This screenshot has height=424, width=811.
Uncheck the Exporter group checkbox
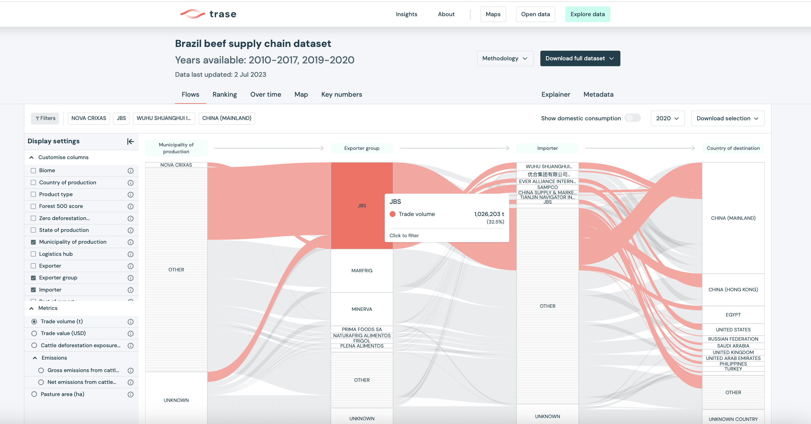[x=33, y=278]
